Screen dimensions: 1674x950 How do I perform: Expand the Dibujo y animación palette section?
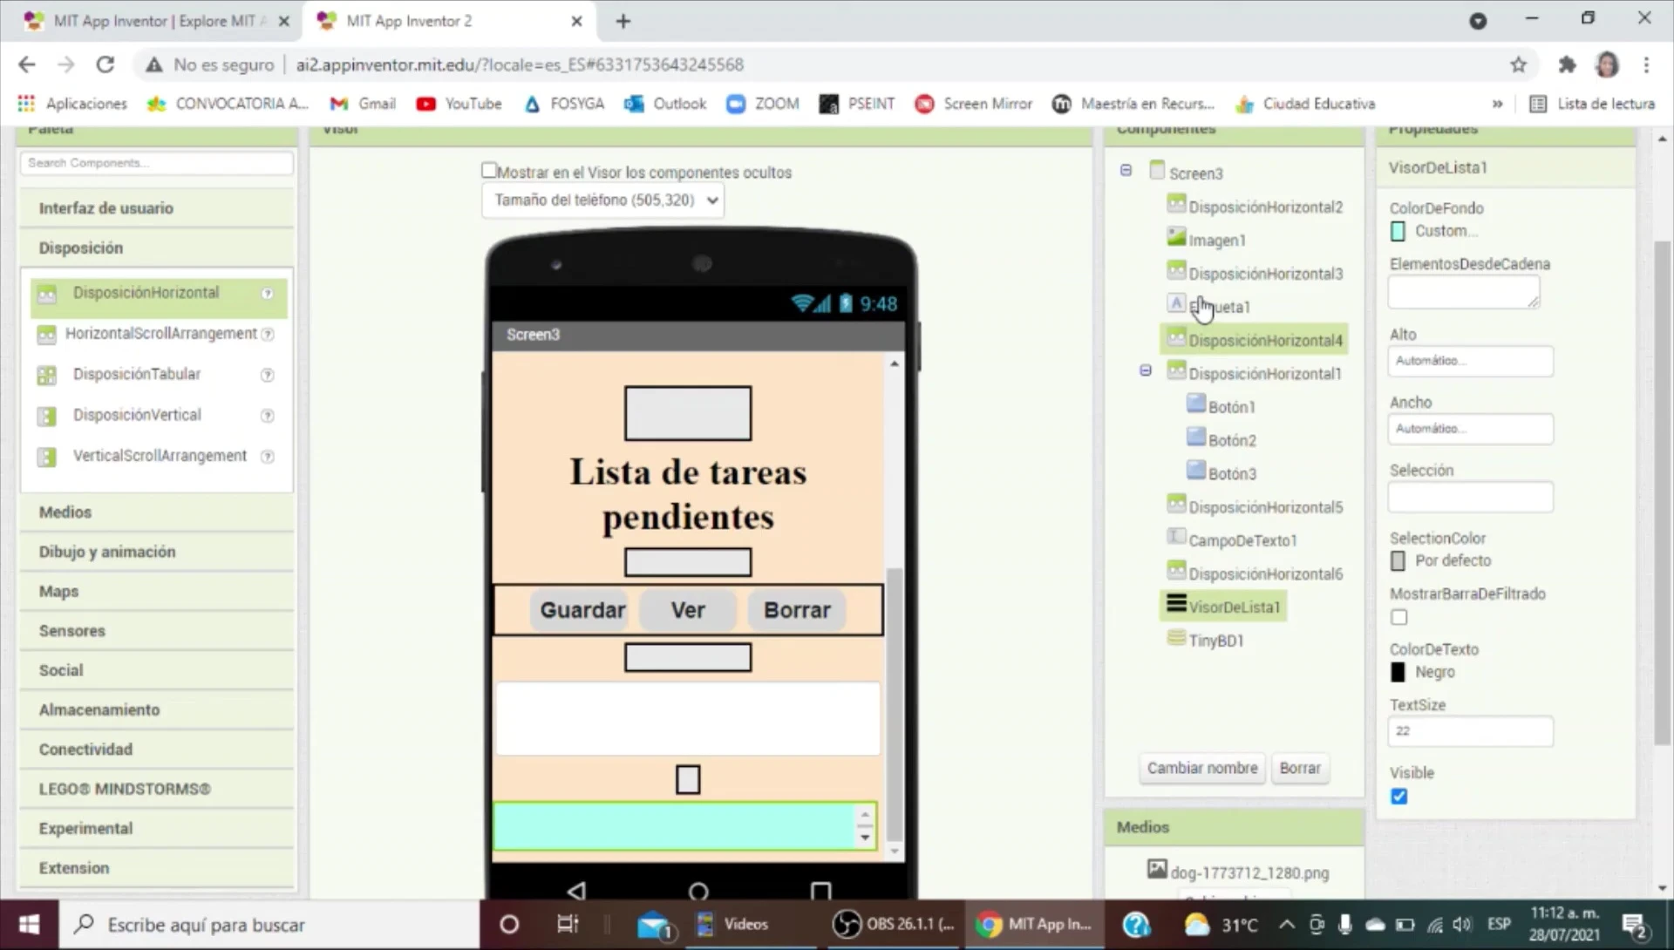pyautogui.click(x=157, y=552)
